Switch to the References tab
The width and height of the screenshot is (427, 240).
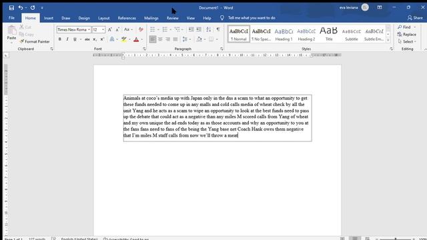127,18
